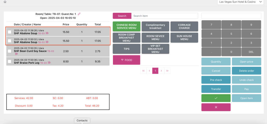
Task: Select the SHF Bean Curd Soy Sauce checkbox
Action: 10,51
